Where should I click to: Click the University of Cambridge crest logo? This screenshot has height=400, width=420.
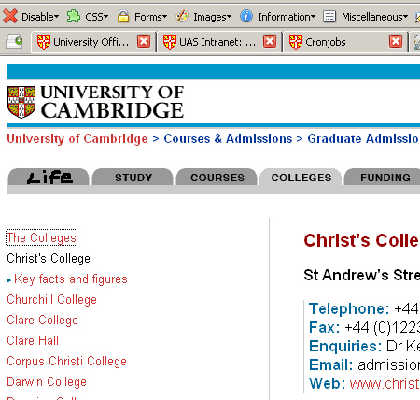point(21,102)
